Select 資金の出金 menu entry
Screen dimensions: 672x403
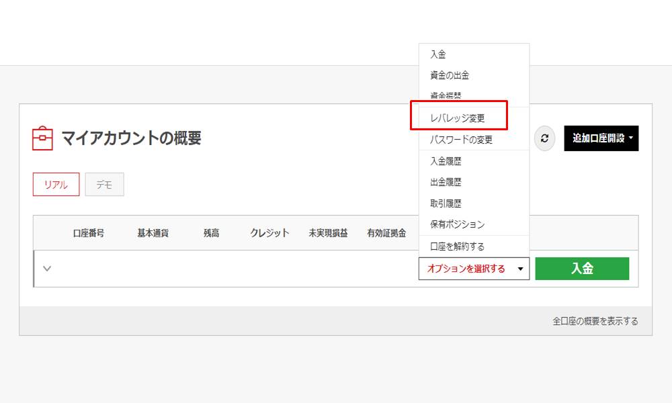[450, 75]
